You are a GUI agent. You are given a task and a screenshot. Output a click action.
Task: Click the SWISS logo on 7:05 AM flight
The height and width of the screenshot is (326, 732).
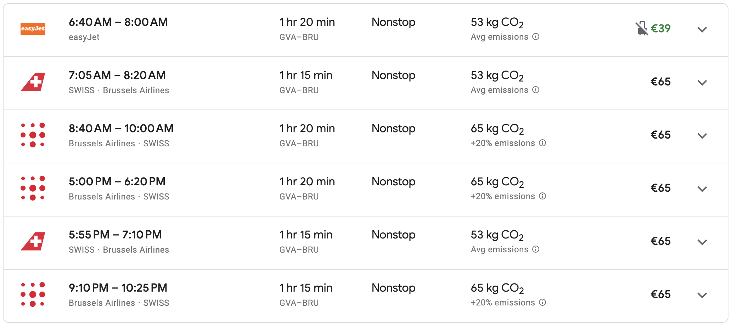point(33,82)
